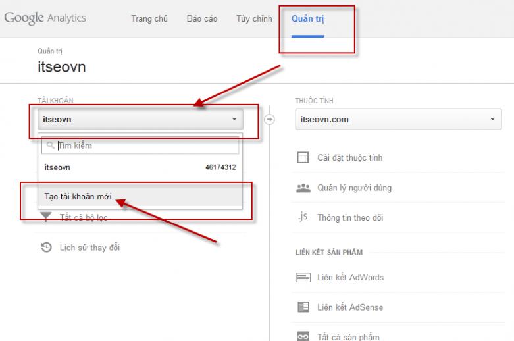Open the Trang chủ tab
This screenshot has height=341, width=514.
point(149,18)
